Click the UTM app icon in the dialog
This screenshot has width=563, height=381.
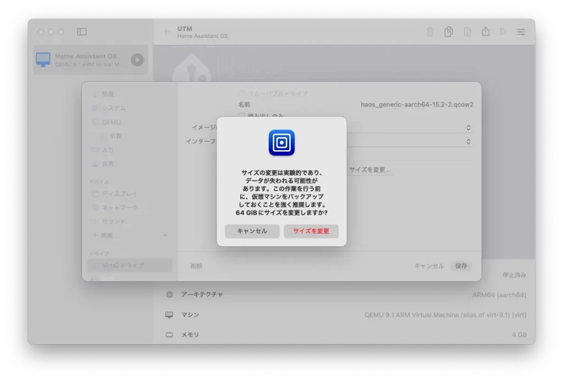coord(281,143)
